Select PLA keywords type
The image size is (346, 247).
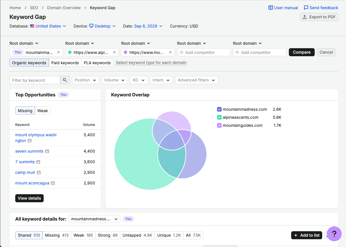pos(97,63)
